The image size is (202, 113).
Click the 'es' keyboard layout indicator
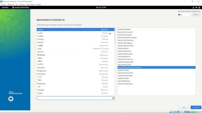(184, 15)
